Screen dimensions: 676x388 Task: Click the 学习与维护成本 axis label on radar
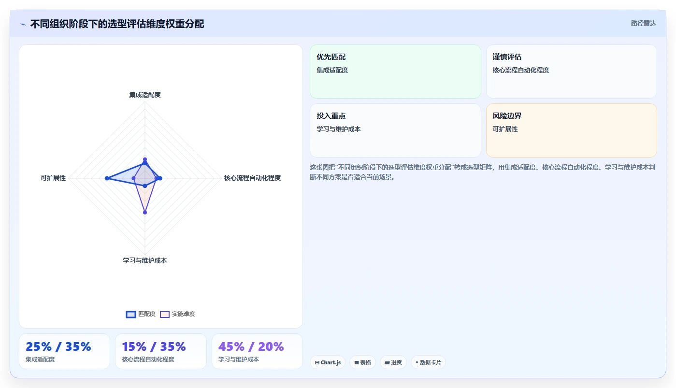[x=145, y=260]
